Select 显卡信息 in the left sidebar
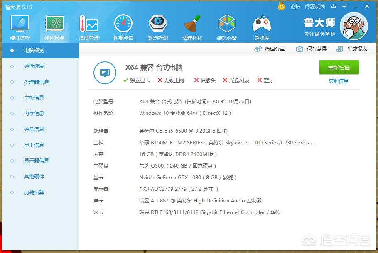 tap(34, 145)
